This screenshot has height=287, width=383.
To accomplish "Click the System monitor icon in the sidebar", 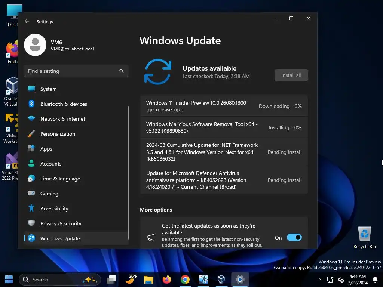I will point(31,89).
